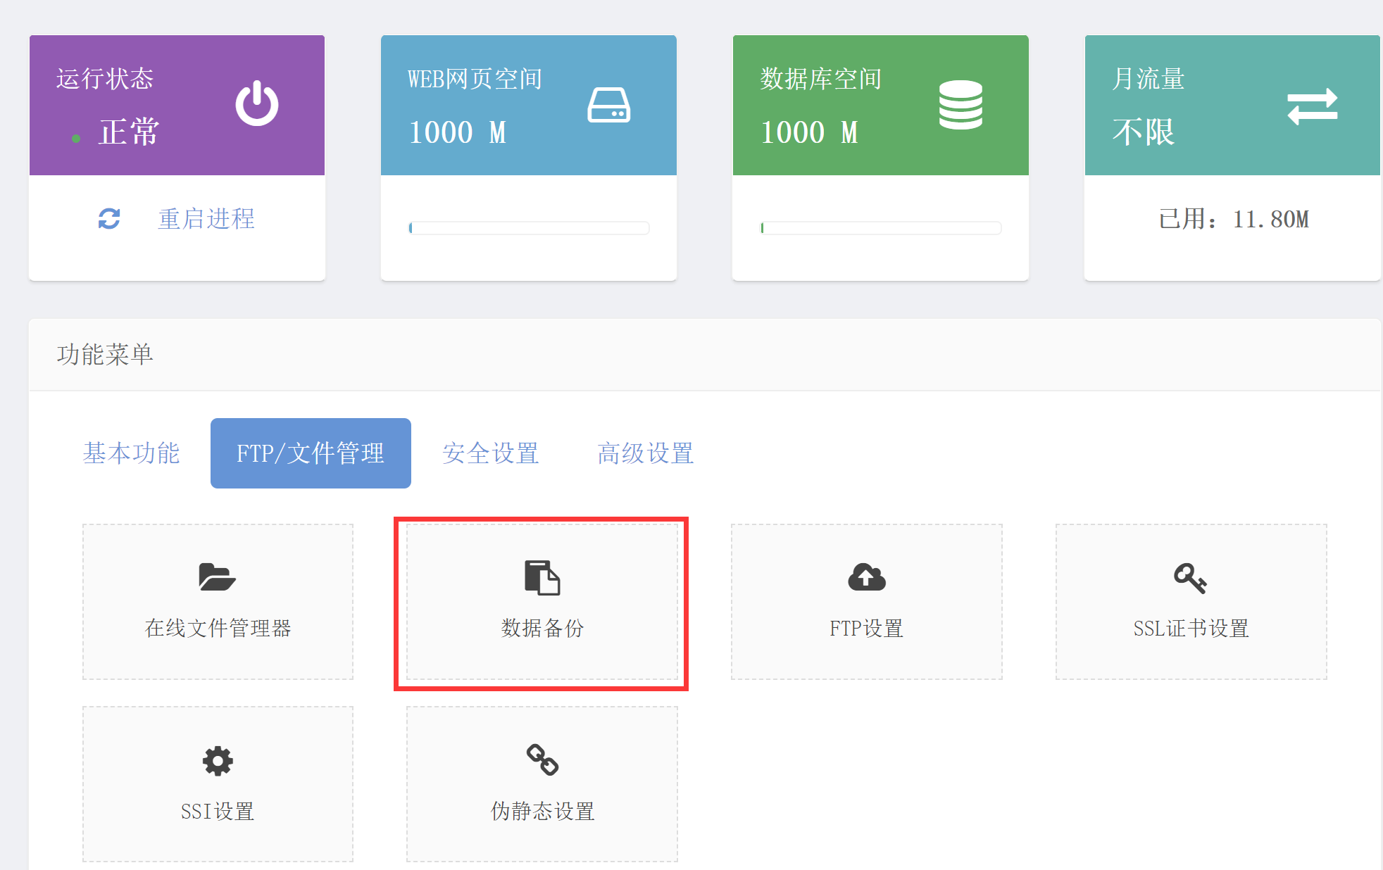Click the database stack icon in 数据库空间 card

[960, 105]
